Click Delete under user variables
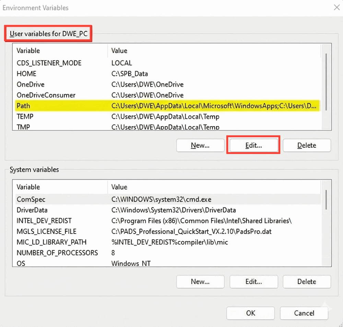Screen dimensions: 343x327 pos(307,145)
